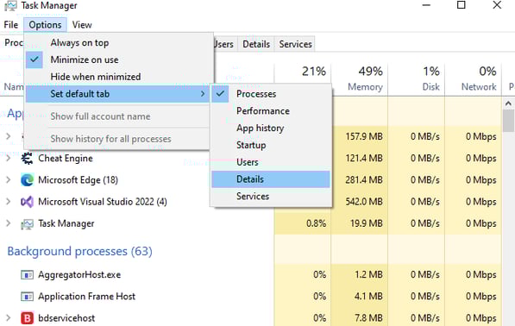
Task: Click the bdservicehost red icon
Action: (27, 317)
